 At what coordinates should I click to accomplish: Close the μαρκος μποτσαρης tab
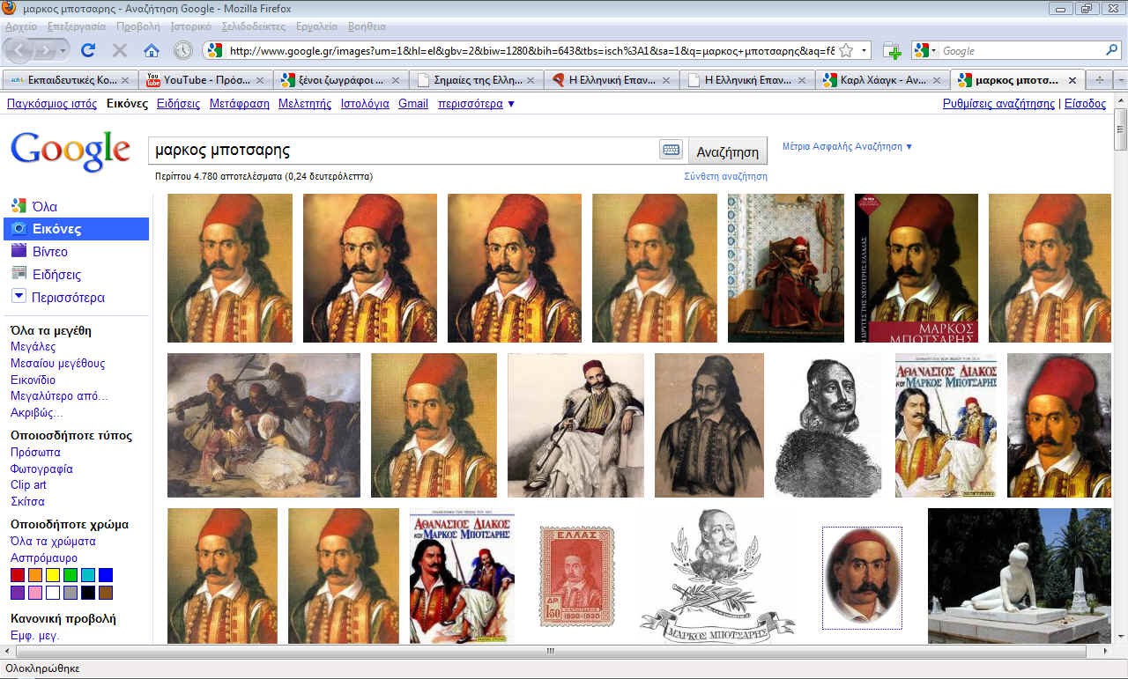click(1072, 80)
